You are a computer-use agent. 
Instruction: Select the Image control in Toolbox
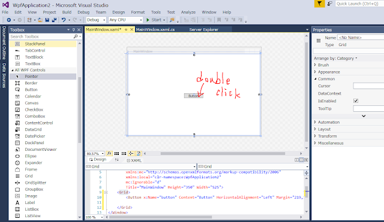coord(43,196)
